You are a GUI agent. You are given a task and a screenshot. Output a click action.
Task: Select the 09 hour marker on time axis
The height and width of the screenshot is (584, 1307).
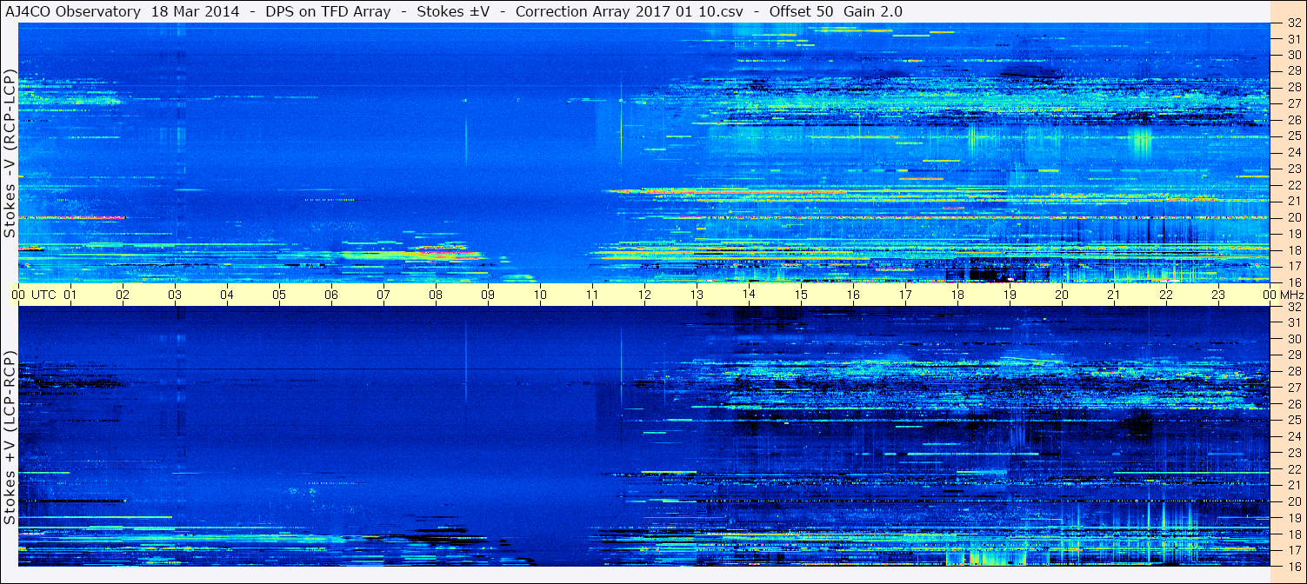488,295
